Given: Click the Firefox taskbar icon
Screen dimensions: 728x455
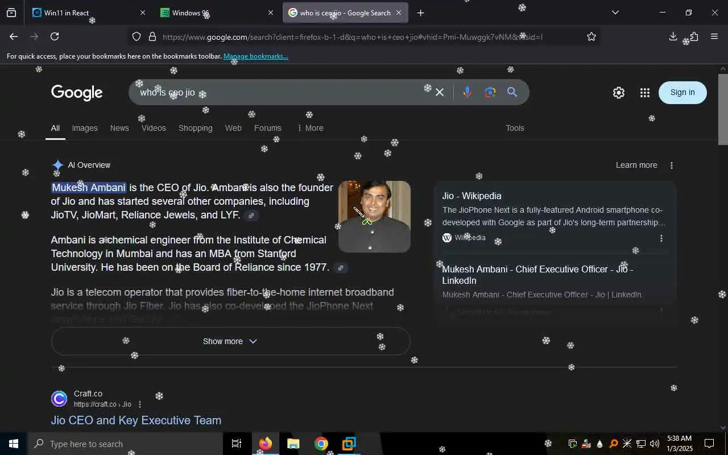Looking at the screenshot, I should (x=265, y=444).
